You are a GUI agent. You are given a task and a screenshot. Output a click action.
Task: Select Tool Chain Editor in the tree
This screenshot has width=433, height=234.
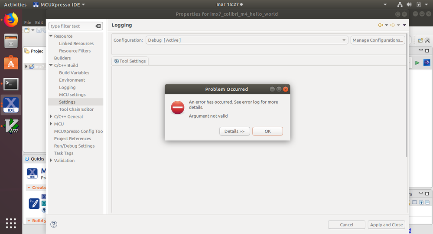pos(76,109)
